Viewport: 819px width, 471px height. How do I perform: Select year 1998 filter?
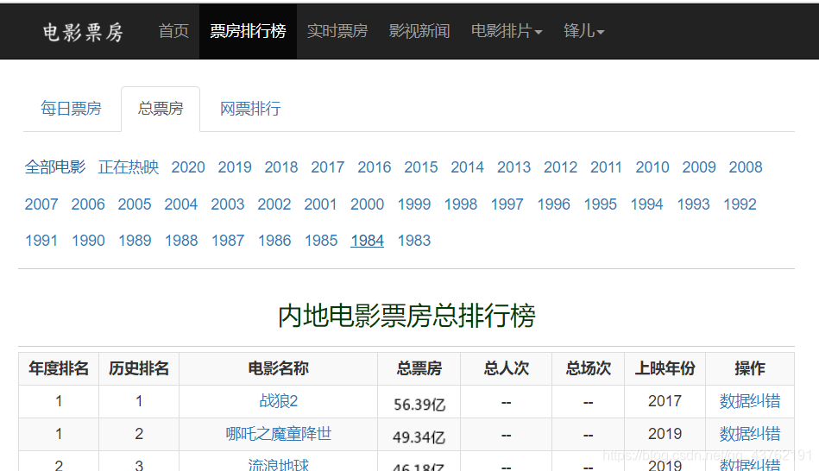[460, 204]
